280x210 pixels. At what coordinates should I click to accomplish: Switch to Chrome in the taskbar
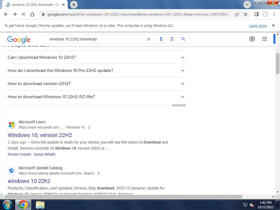tap(23, 205)
